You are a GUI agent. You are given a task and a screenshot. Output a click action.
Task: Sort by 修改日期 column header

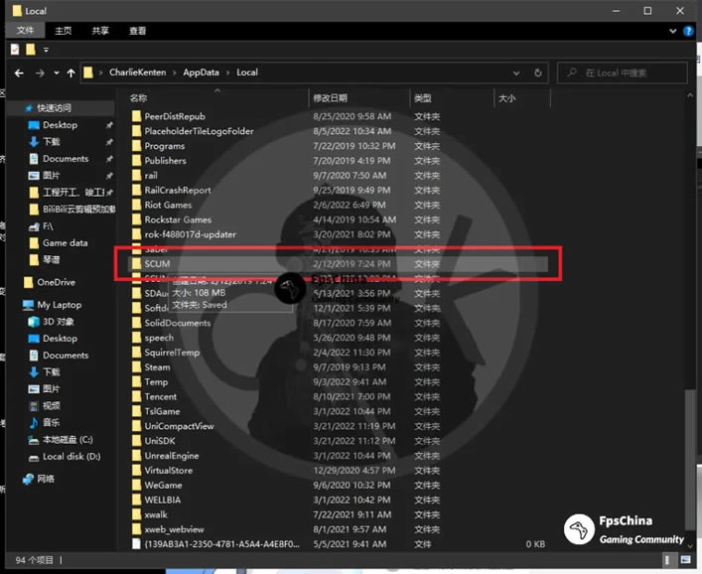click(x=331, y=98)
